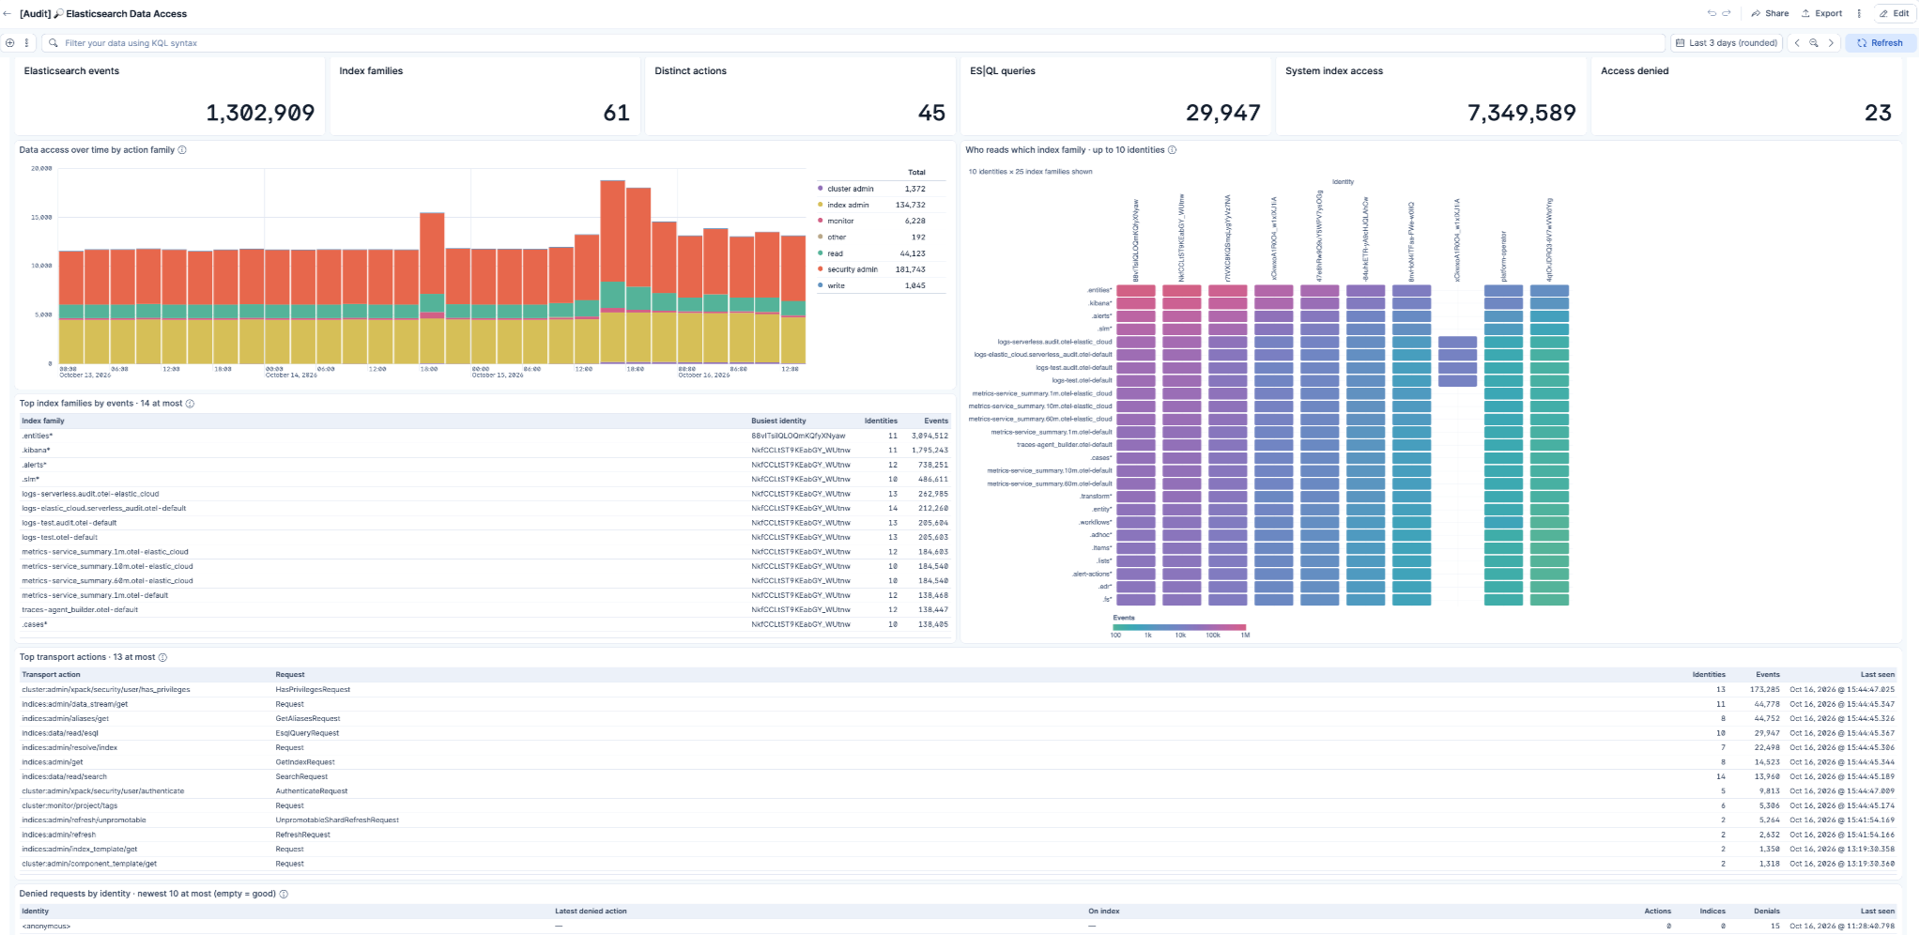The image size is (1919, 935).
Task: Click the ES|QL queries metric 29,947
Action: [1222, 113]
